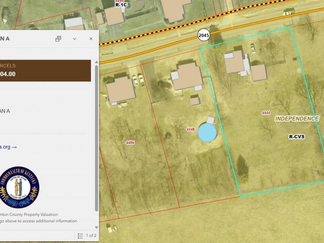This screenshot has width=324, height=243.
Task: Select parcel labeled 4456
Action: tap(130, 143)
